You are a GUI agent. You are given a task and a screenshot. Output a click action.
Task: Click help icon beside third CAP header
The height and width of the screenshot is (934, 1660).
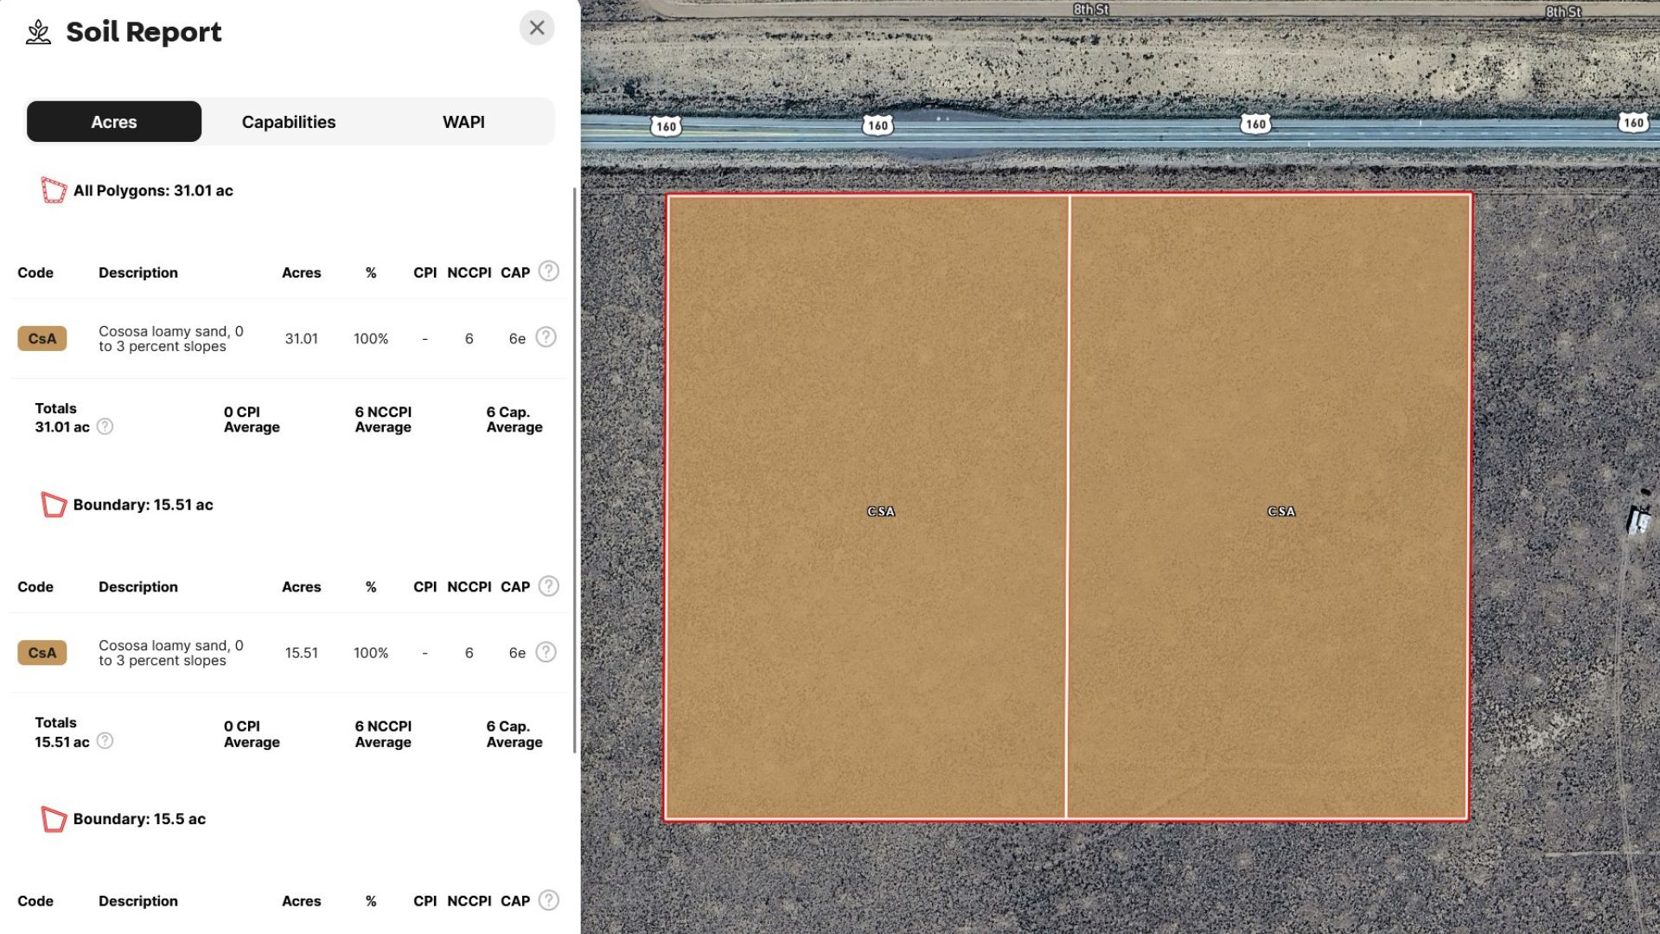click(x=548, y=900)
